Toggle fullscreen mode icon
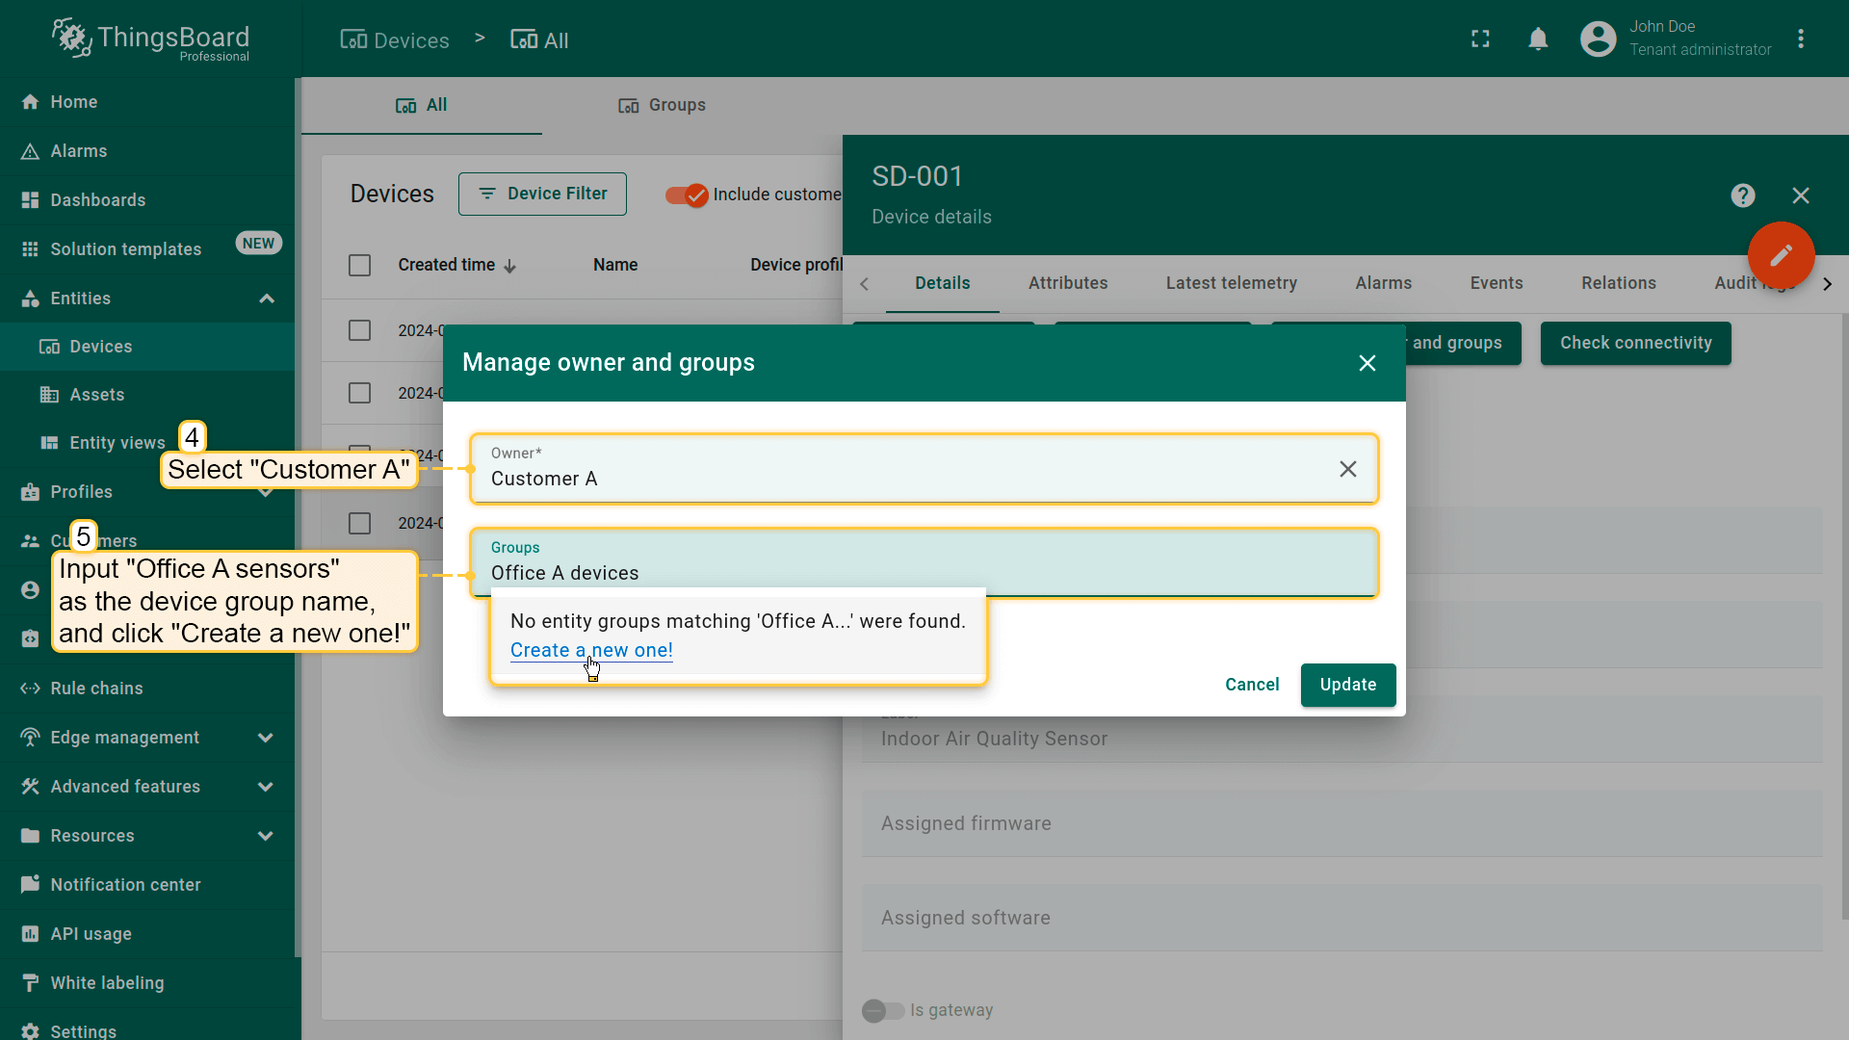Screen dimensions: 1849x1040 point(1480,39)
